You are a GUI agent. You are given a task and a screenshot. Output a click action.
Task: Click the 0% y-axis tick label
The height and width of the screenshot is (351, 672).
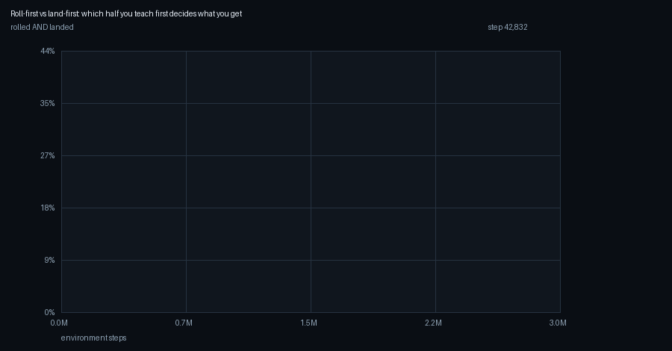point(49,312)
